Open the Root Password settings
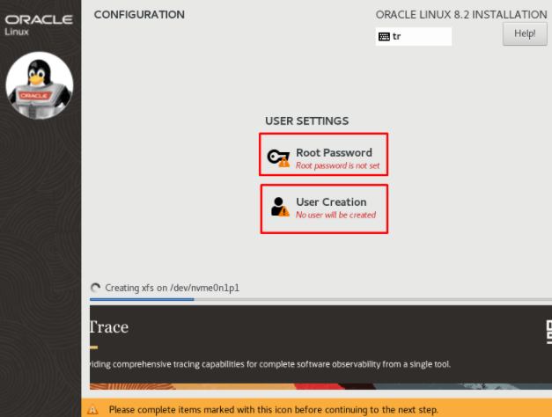This screenshot has height=417, width=552. click(323, 155)
